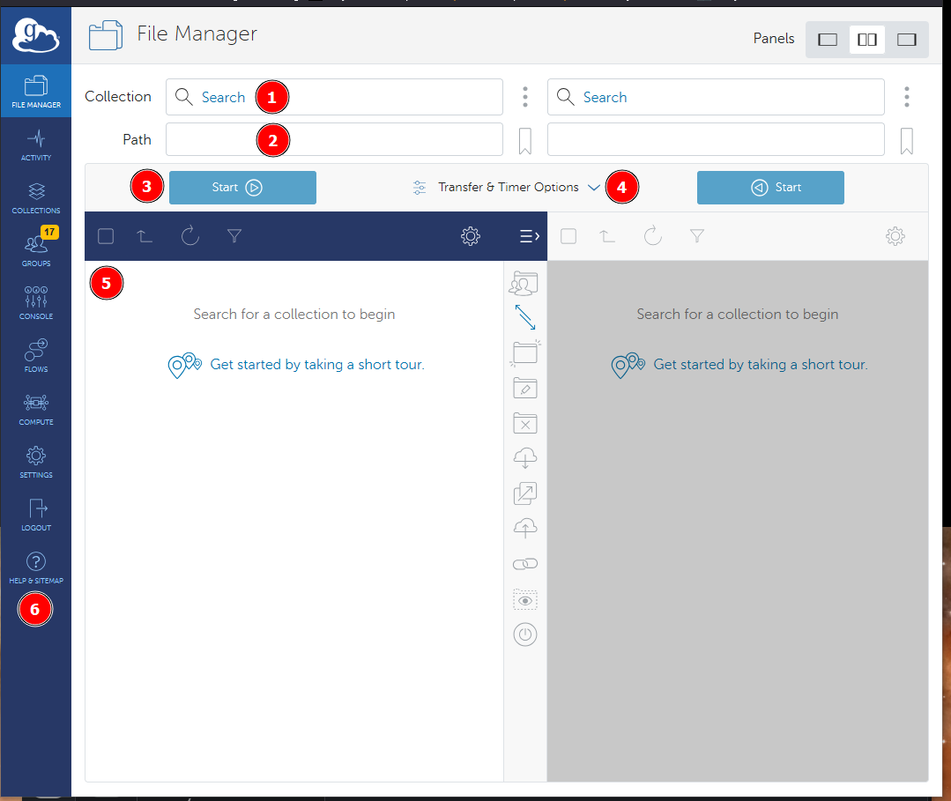
Task: Click the tour link in the right pane
Action: [x=760, y=365]
